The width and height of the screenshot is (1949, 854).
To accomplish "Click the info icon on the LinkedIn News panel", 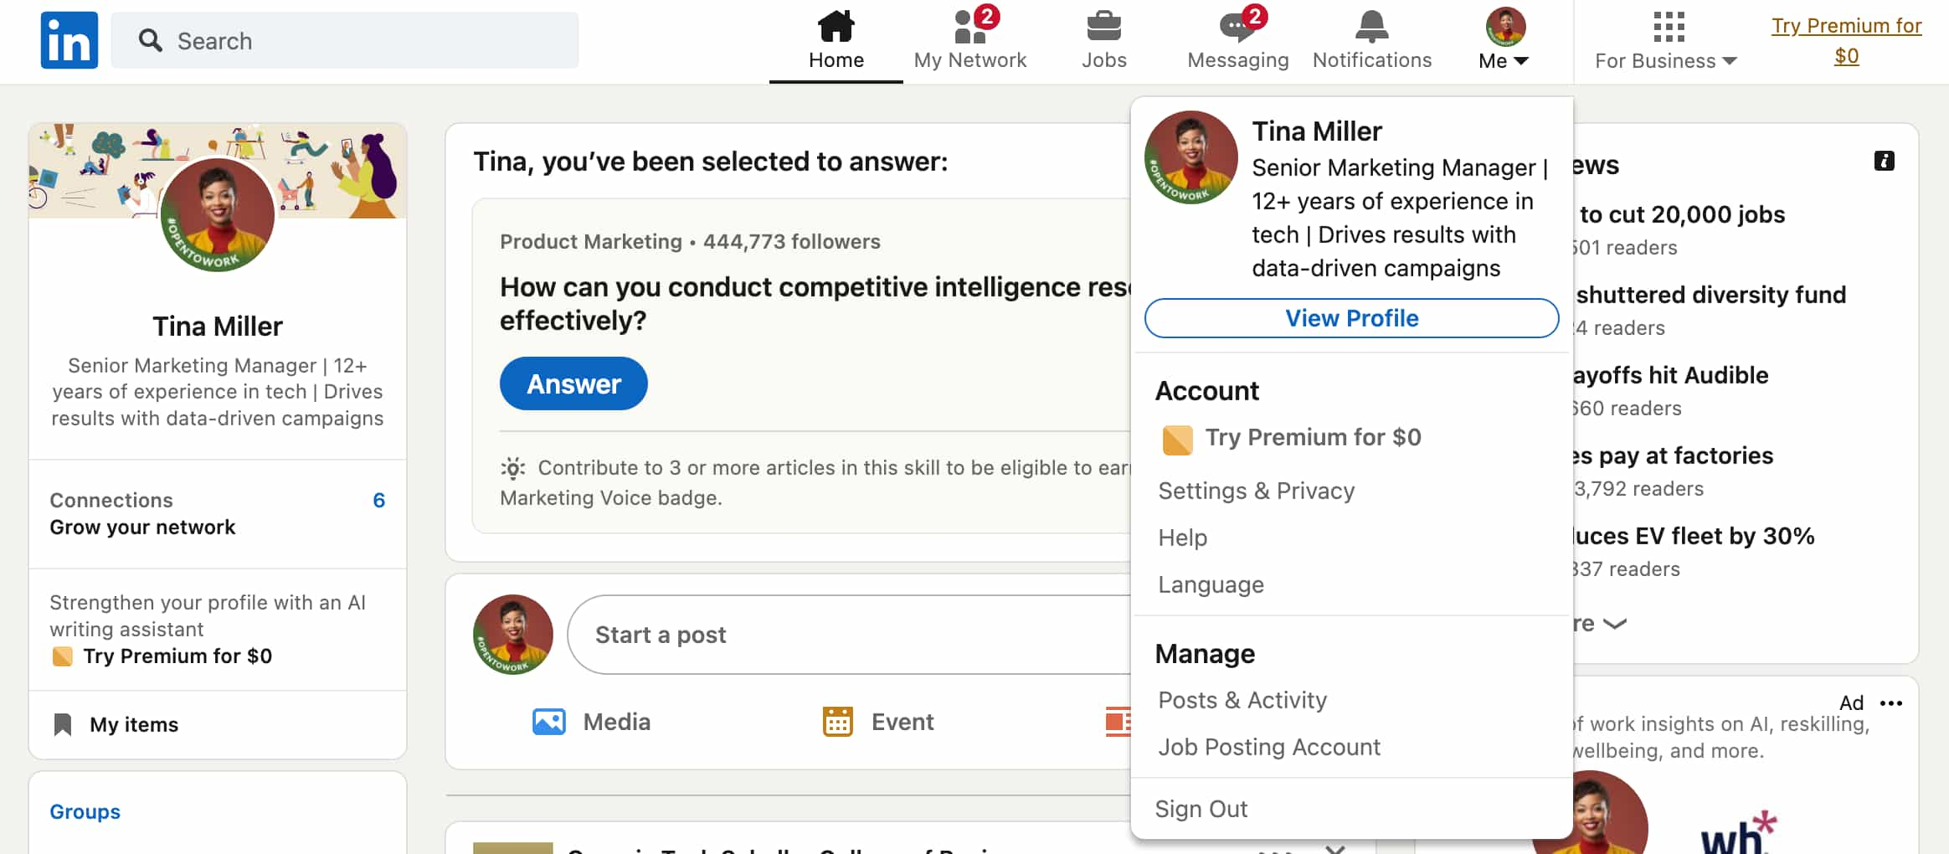I will click(1884, 160).
